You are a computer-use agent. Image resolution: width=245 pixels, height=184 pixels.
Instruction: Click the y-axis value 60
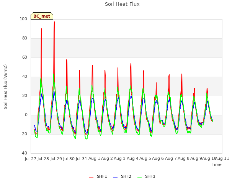click(24, 57)
